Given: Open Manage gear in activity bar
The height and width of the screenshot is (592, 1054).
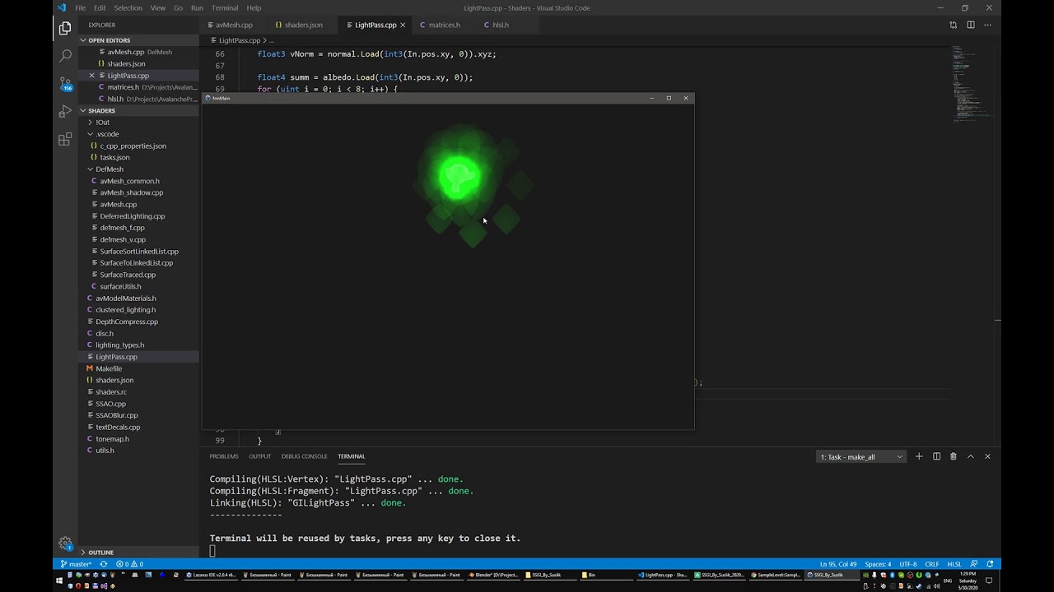Looking at the screenshot, I should tap(65, 543).
